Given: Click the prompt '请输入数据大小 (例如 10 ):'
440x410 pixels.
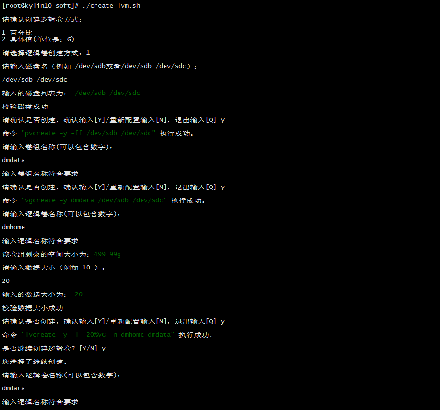Looking at the screenshot, I should pos(54,268).
